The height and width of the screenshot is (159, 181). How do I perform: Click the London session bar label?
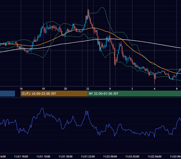(39, 94)
